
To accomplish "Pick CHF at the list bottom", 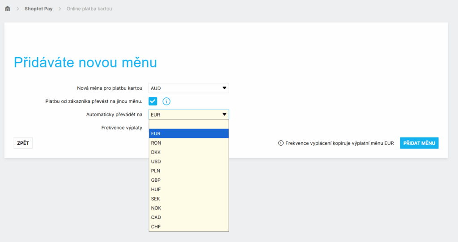I will 188,227.
